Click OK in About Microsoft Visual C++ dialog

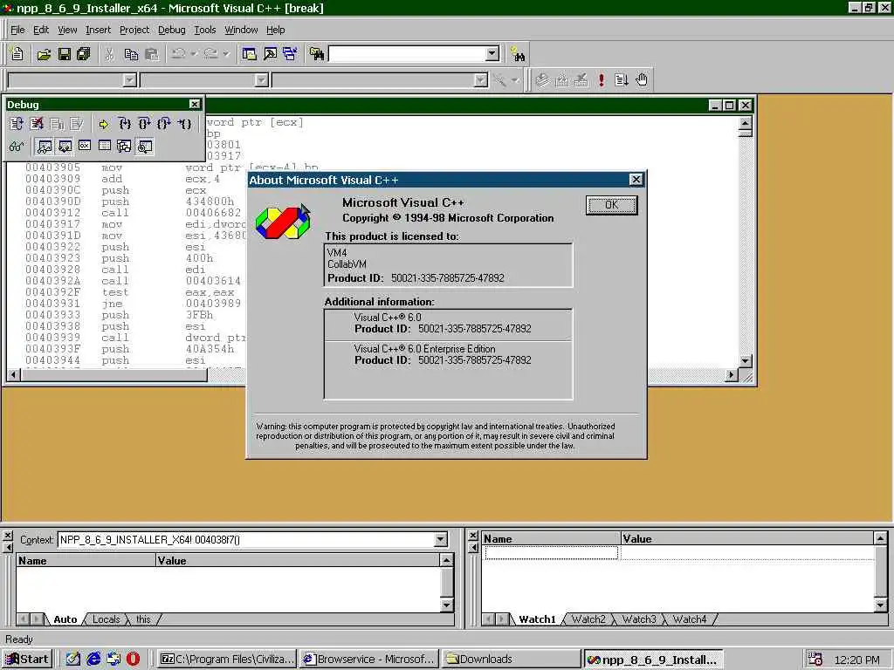pyautogui.click(x=611, y=205)
